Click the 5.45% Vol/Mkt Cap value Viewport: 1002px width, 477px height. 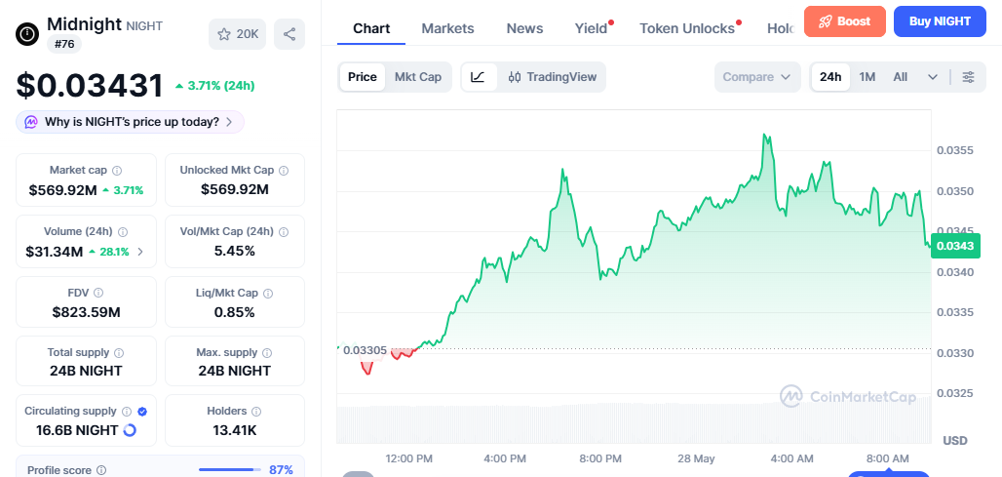pos(235,252)
